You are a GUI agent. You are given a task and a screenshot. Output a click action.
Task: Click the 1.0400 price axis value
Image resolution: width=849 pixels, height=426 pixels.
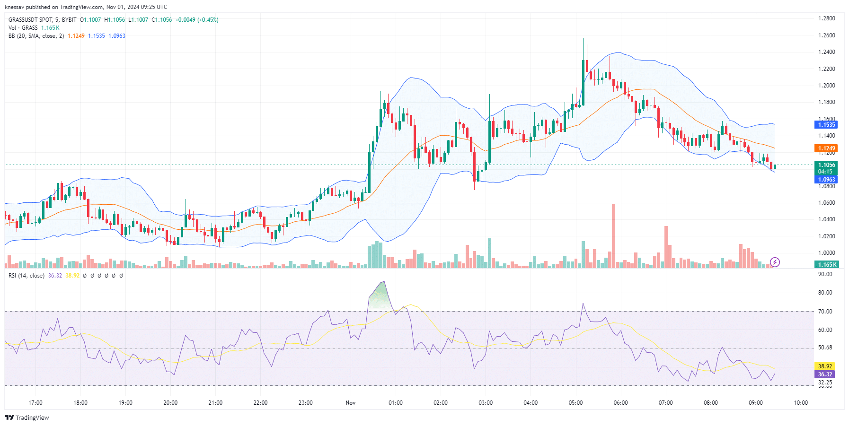(827, 219)
